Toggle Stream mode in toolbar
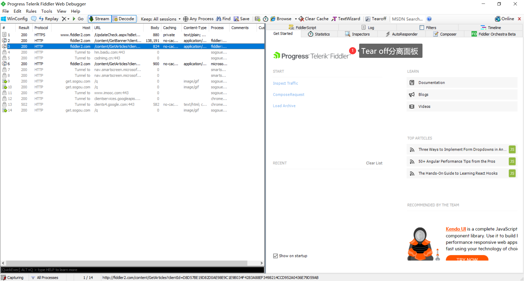This screenshot has width=524, height=281. 100,19
